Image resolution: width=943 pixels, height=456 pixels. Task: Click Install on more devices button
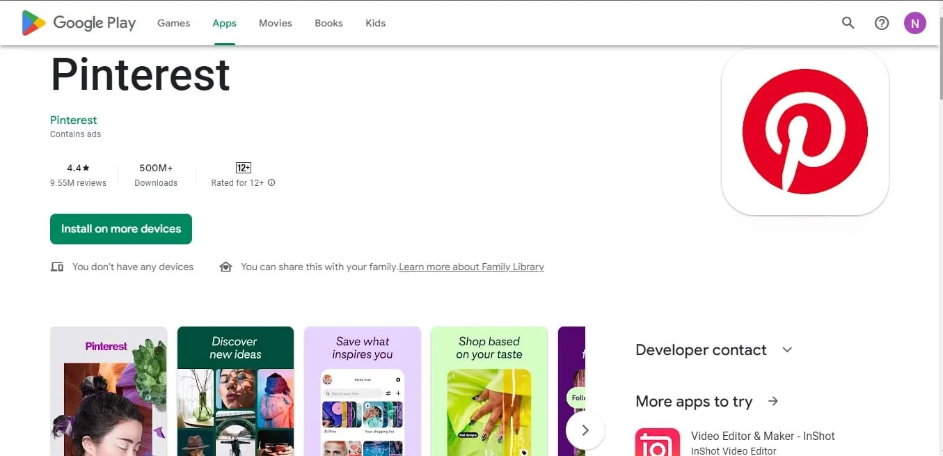(x=121, y=229)
